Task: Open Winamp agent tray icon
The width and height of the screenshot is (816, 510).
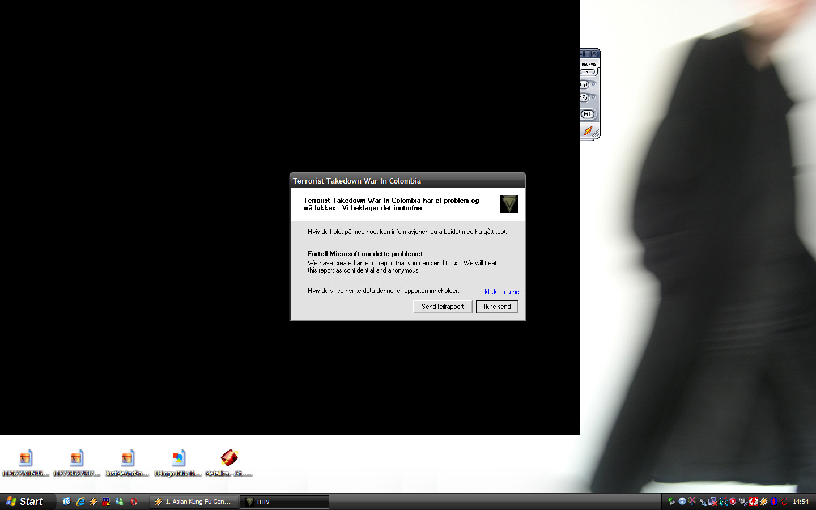Action: [764, 501]
